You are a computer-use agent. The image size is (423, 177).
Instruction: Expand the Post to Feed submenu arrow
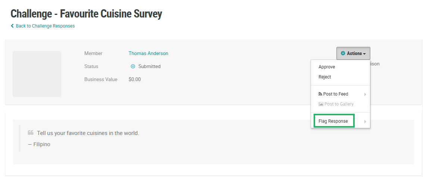(365, 94)
